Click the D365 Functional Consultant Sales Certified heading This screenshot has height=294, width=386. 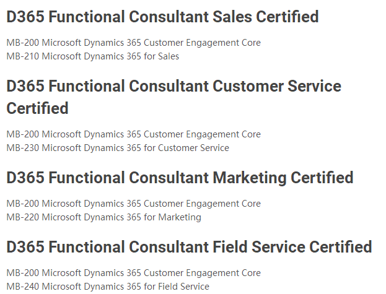click(x=162, y=17)
